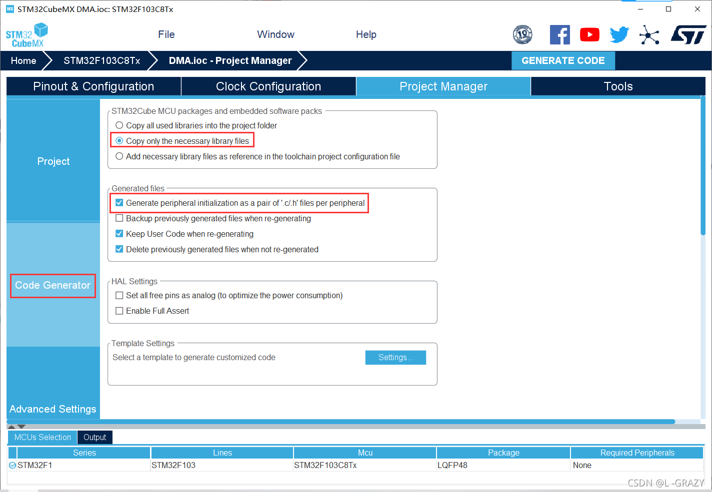Enable Set all free pins as analog
The height and width of the screenshot is (492, 712).
pyautogui.click(x=119, y=295)
